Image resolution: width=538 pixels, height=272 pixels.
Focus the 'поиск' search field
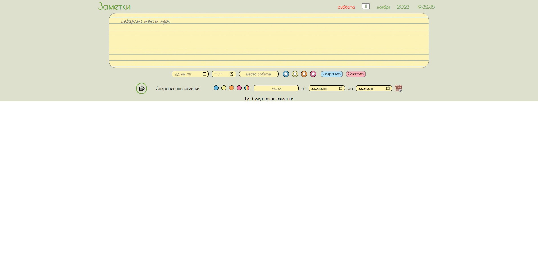coord(276,89)
